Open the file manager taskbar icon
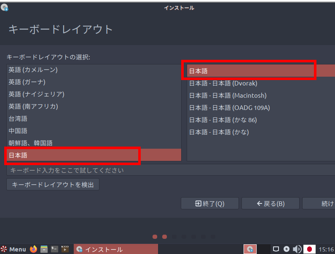Screen dimensions: 335x254 tap(44, 249)
